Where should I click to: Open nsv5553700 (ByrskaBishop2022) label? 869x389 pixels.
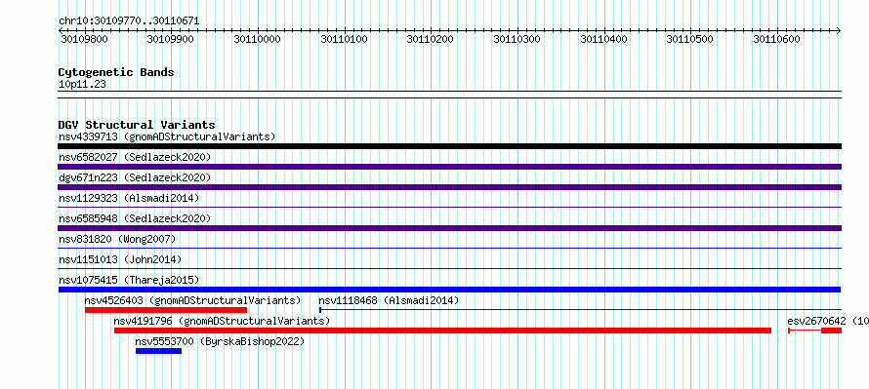(220, 341)
